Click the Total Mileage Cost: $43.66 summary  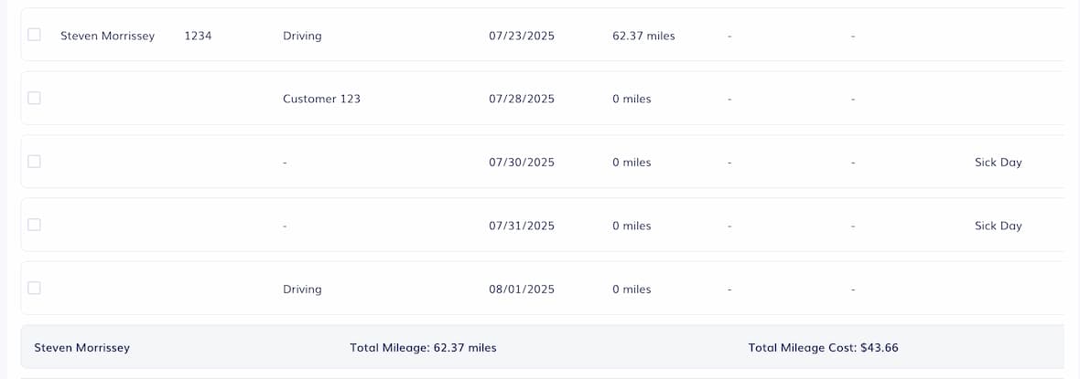823,347
